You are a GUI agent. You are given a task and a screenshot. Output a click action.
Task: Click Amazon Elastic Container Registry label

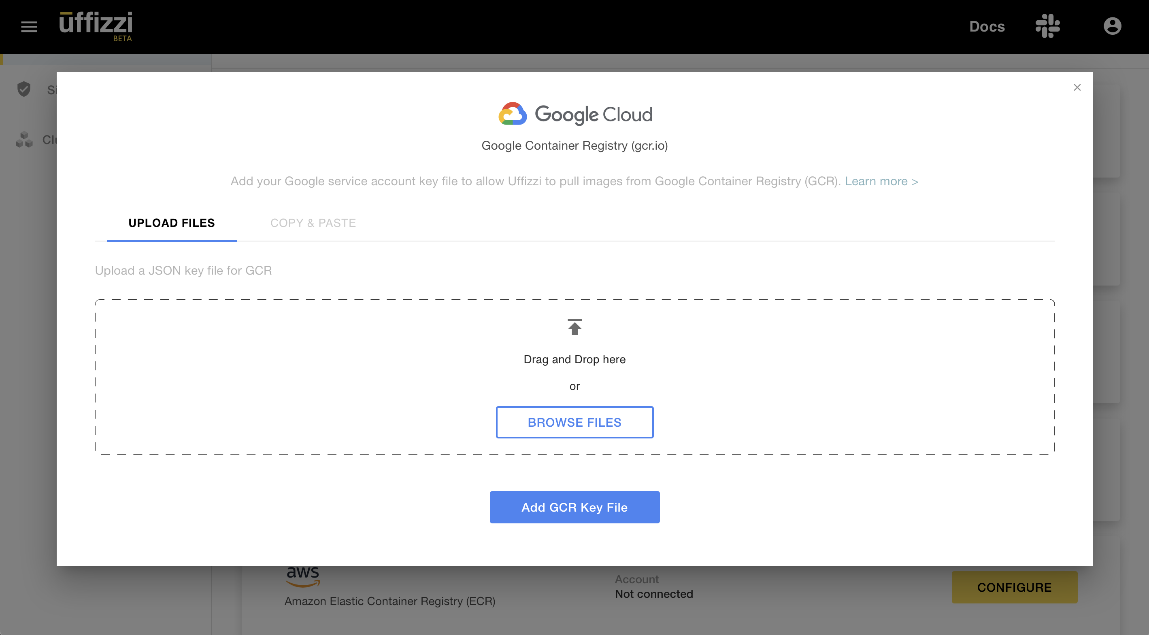pyautogui.click(x=390, y=601)
